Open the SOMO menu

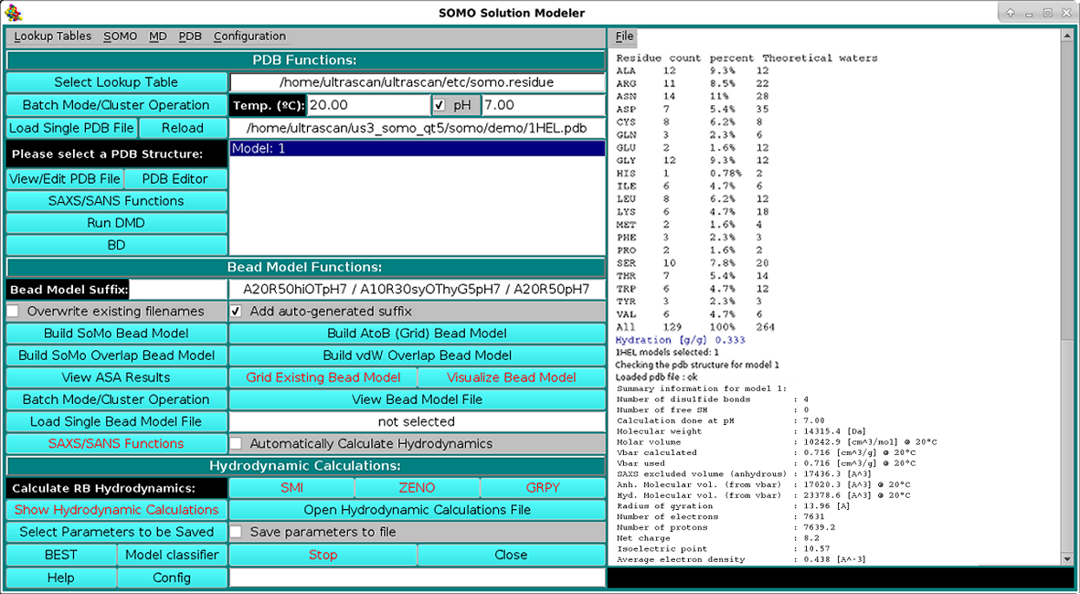coord(120,37)
